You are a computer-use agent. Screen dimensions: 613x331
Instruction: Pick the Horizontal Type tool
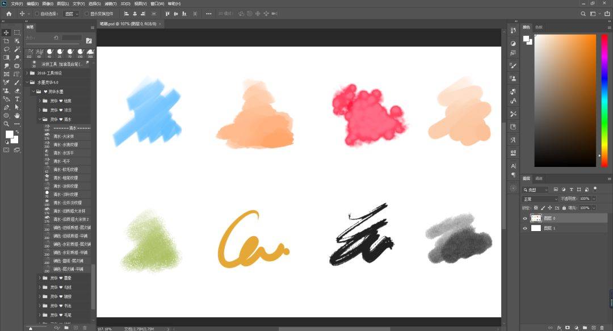coord(17,99)
